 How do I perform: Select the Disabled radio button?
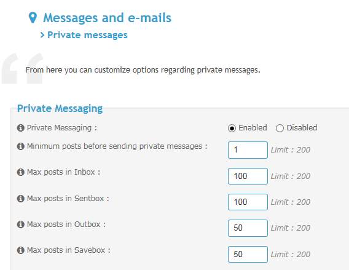(x=280, y=129)
